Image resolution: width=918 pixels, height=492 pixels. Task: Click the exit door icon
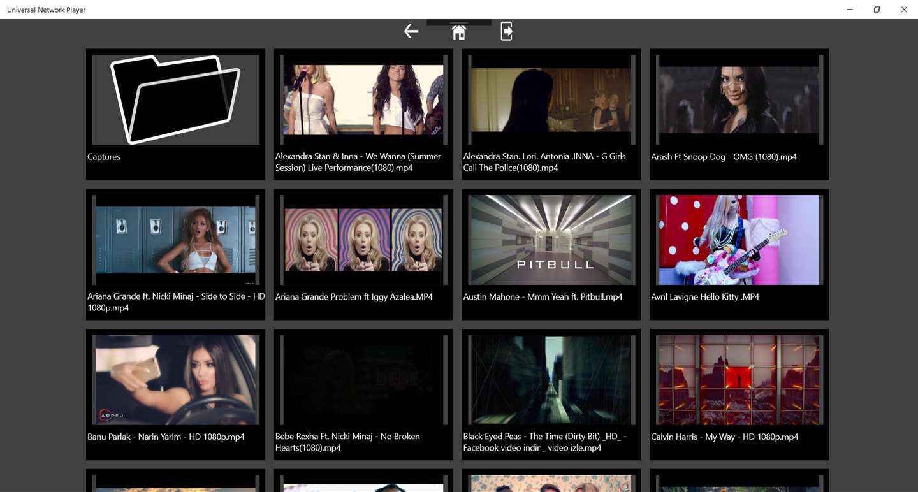coord(507,31)
